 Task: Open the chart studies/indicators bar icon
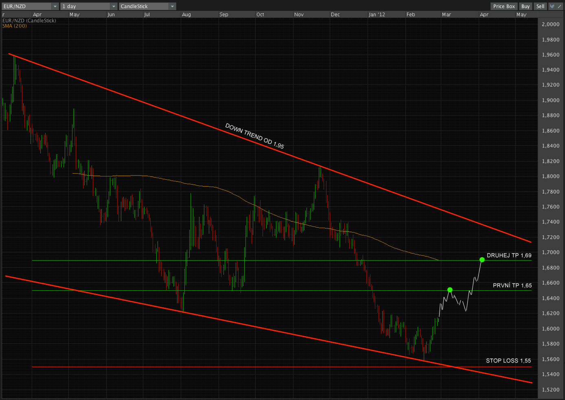click(552, 6)
